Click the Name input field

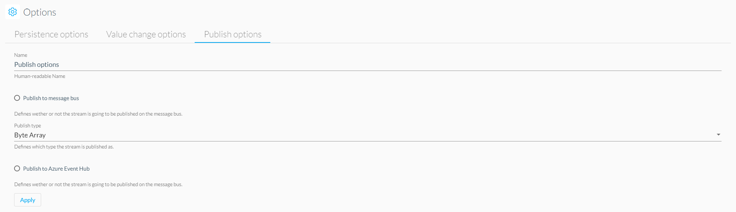368,65
